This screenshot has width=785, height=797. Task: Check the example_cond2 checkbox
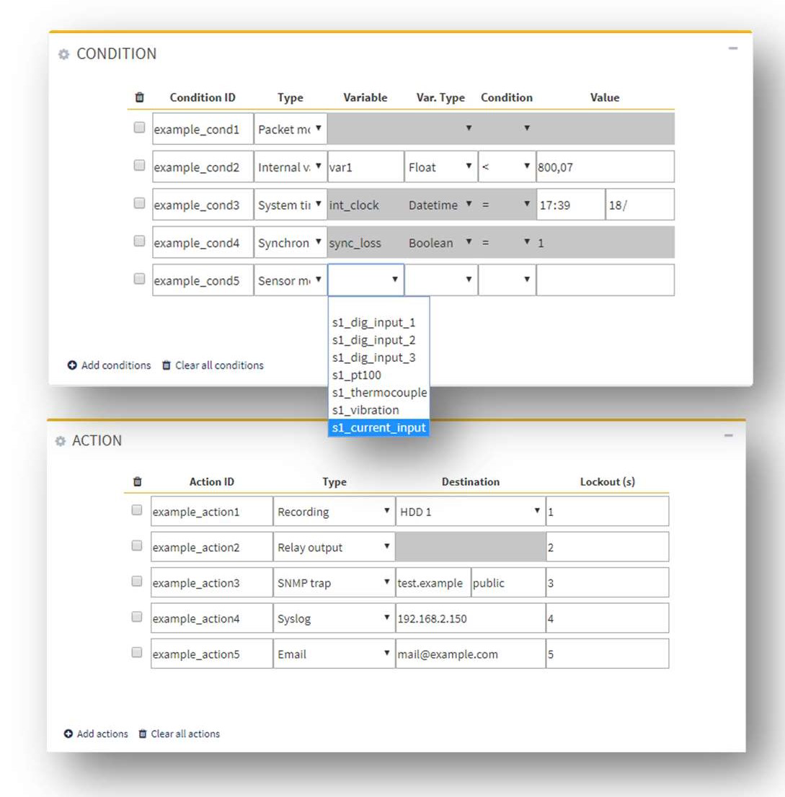140,166
